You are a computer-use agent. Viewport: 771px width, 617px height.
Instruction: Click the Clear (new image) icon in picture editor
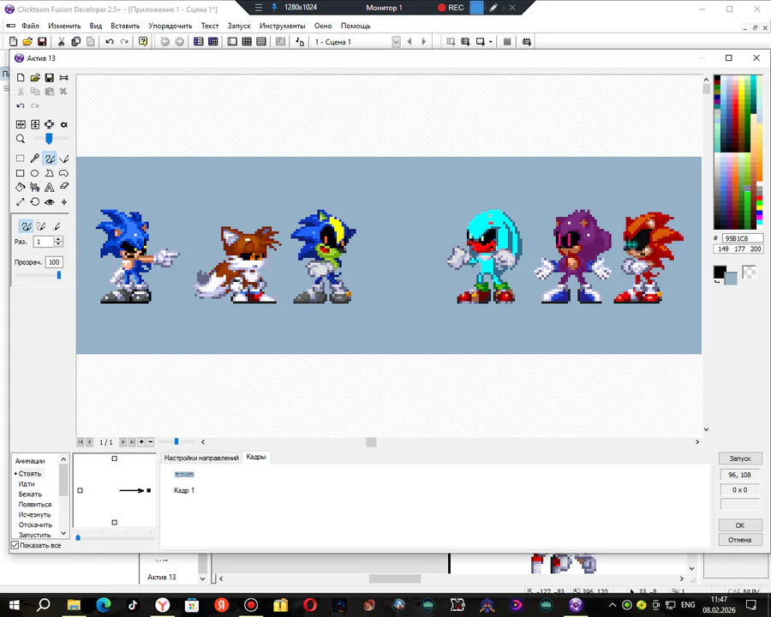(x=21, y=78)
